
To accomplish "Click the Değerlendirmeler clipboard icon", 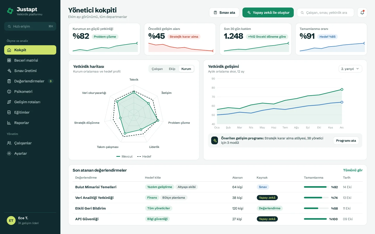I will (9, 81).
